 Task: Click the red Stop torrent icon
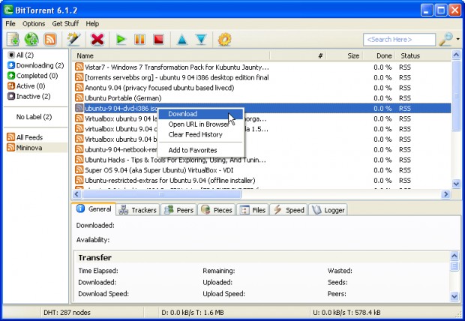[159, 39]
